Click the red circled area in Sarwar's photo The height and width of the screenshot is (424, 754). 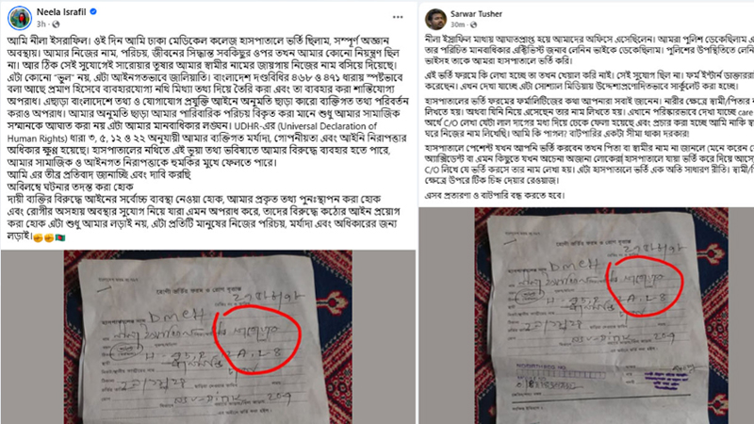tap(645, 287)
